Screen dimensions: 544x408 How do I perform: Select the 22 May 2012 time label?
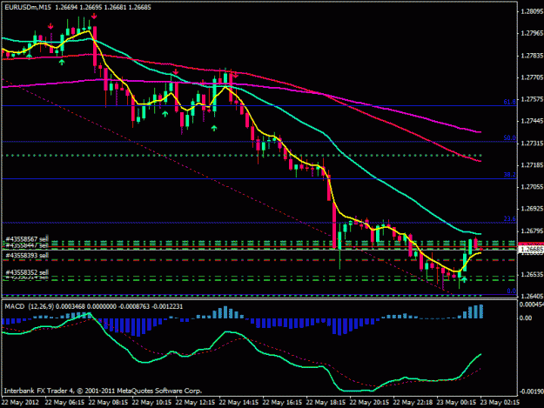pyautogui.click(x=21, y=403)
